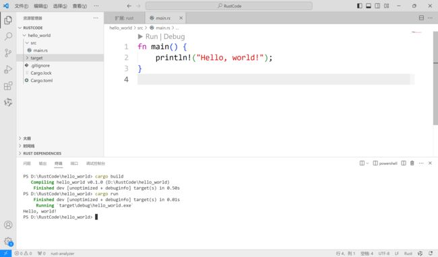Click the split terminal icon
The image size is (438, 257).
404,163
